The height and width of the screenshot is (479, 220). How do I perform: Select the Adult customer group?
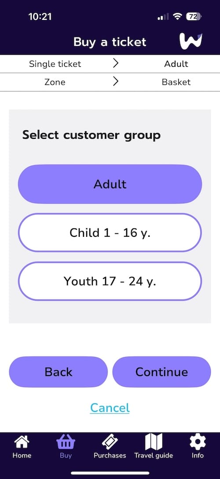pos(110,184)
